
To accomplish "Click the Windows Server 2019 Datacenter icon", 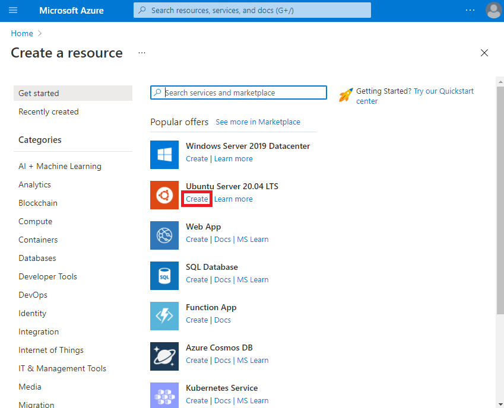I will [164, 155].
